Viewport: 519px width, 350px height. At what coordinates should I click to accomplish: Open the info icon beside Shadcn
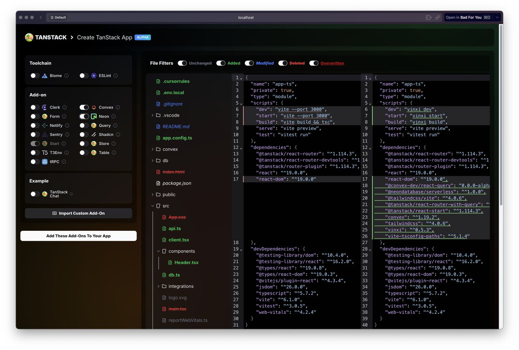pos(118,134)
